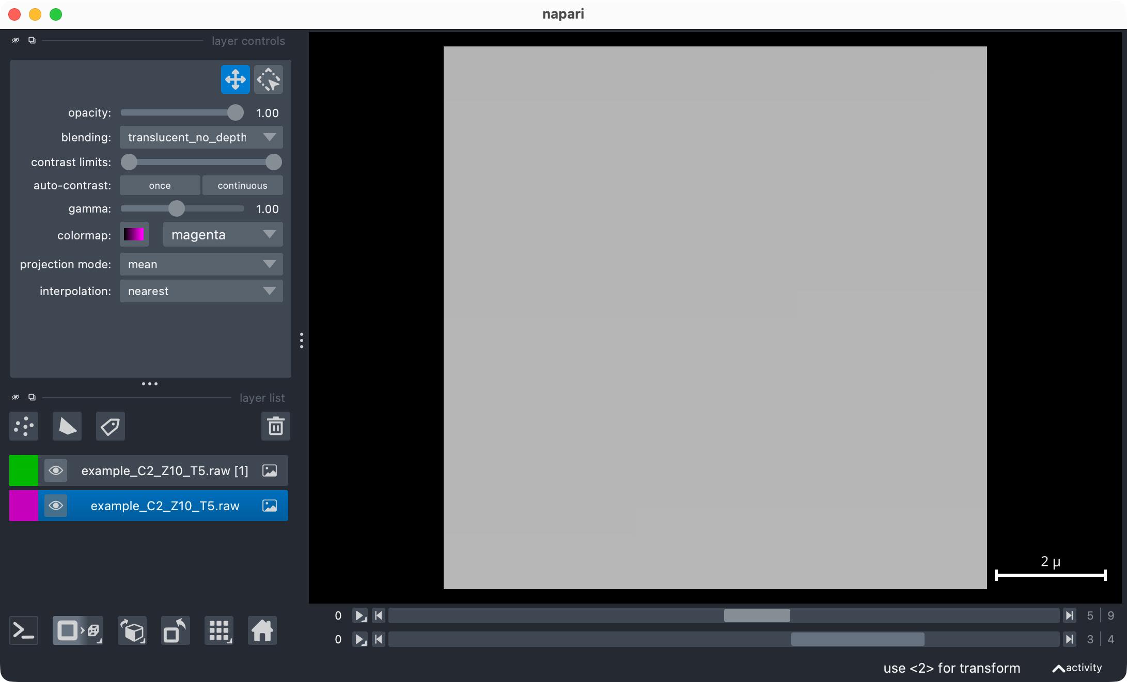This screenshot has height=682, width=1127.
Task: Play axis 0 in the top slider row
Action: pyautogui.click(x=359, y=615)
